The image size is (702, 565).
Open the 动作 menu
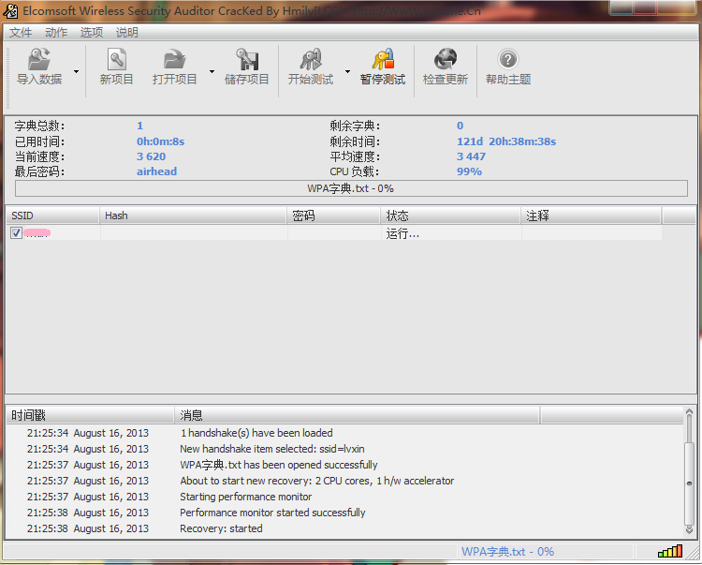(56, 32)
